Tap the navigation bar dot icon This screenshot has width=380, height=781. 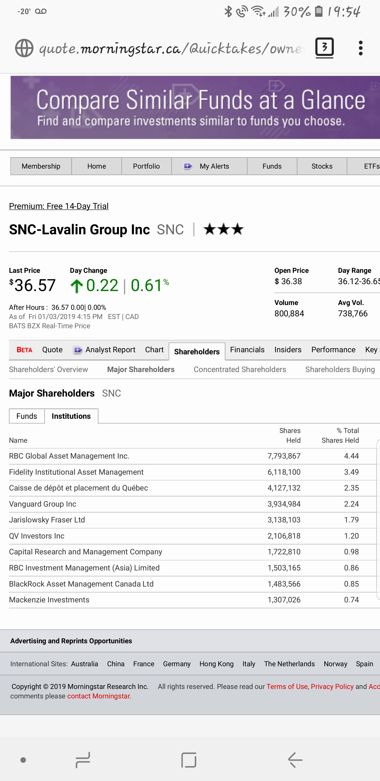23,760
